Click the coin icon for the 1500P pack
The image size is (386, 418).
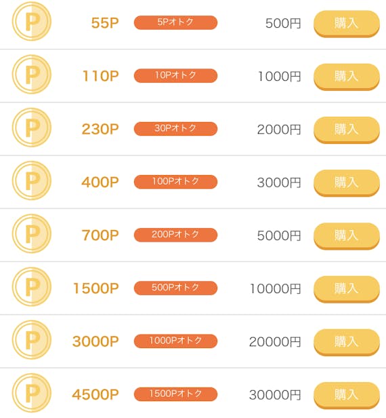point(32,287)
